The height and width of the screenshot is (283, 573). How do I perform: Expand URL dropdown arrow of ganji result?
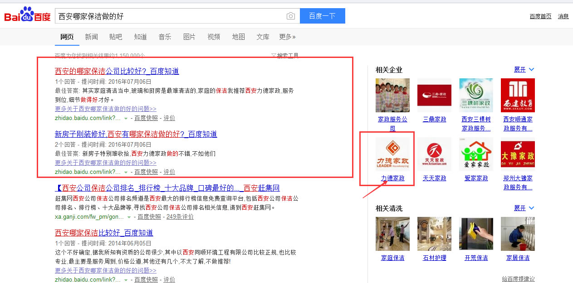coord(129,217)
